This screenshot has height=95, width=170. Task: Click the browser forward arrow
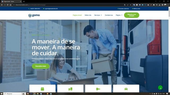(5, 5)
